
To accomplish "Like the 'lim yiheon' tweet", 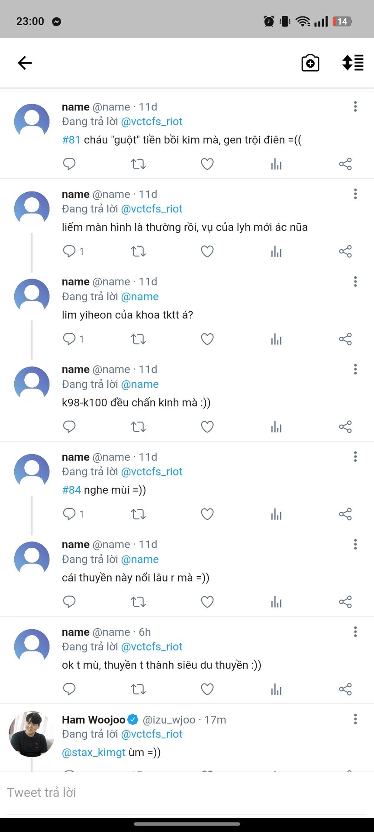I will tap(207, 339).
